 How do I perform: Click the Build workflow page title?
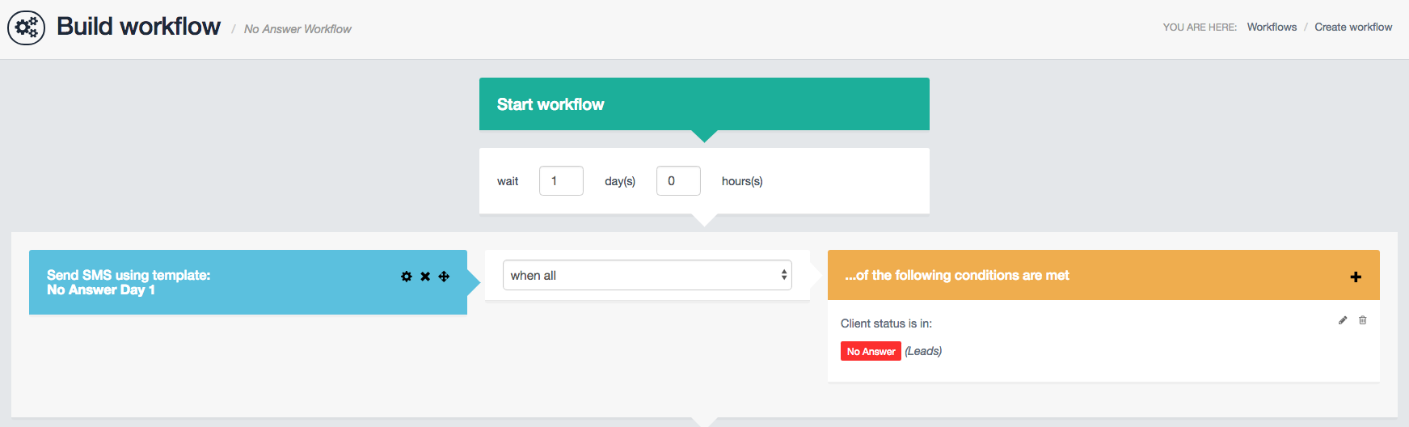[138, 27]
